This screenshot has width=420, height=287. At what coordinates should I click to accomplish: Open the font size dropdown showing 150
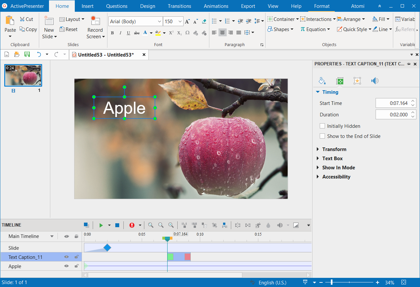pos(180,21)
